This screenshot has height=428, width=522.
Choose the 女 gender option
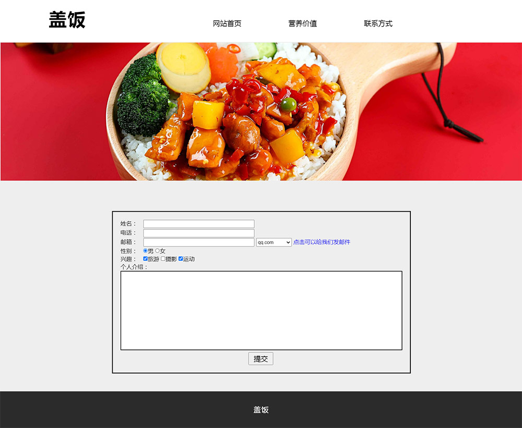pos(157,251)
